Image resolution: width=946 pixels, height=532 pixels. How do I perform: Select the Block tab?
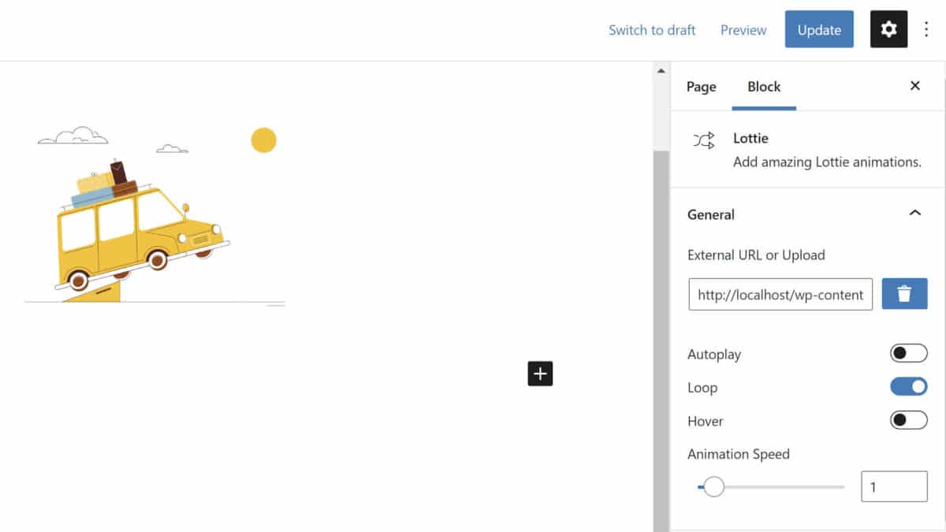[763, 87]
